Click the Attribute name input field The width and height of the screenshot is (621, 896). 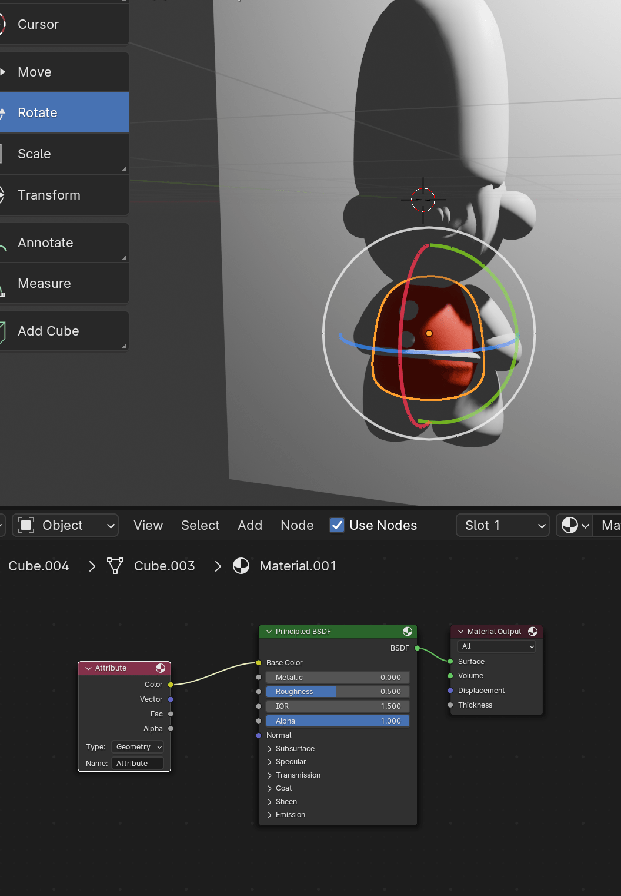tap(138, 763)
